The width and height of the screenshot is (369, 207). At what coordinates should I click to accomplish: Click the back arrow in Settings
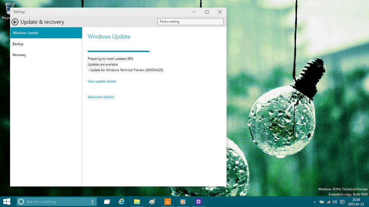click(15, 22)
